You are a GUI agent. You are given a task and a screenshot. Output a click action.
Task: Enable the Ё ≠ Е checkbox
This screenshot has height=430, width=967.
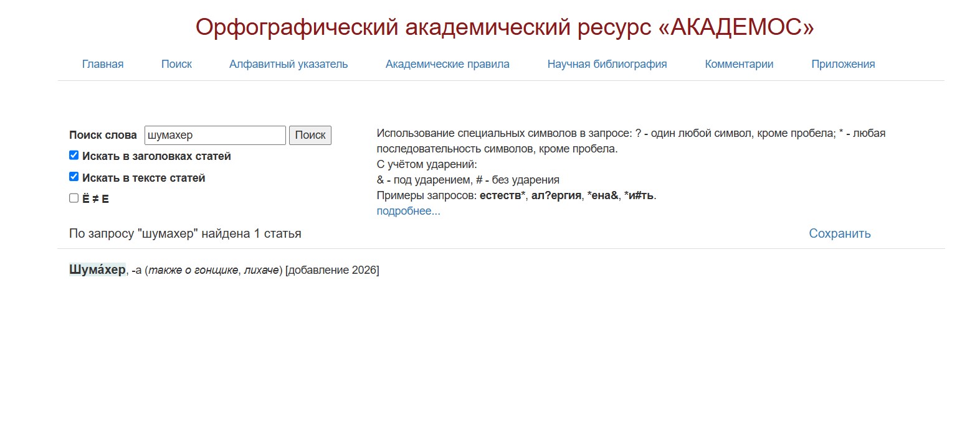pos(74,199)
